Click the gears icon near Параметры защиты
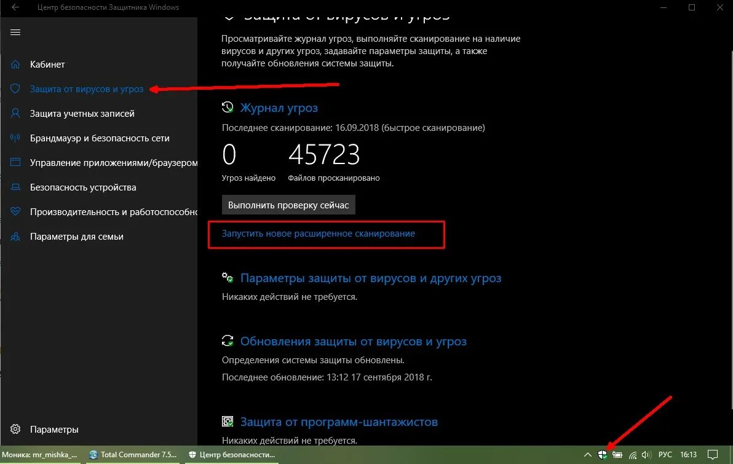 coord(228,278)
